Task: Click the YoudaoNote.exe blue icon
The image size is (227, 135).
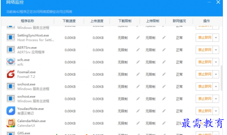Action: tap(11, 111)
